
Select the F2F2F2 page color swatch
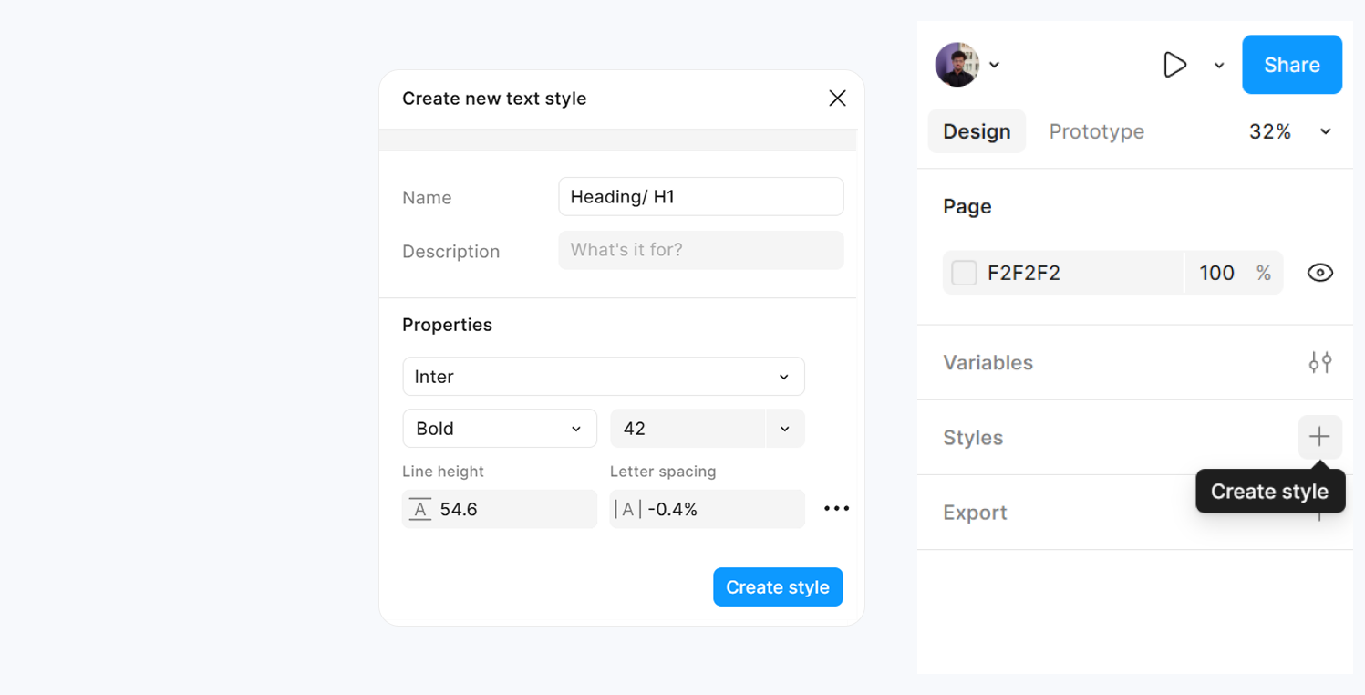(964, 272)
